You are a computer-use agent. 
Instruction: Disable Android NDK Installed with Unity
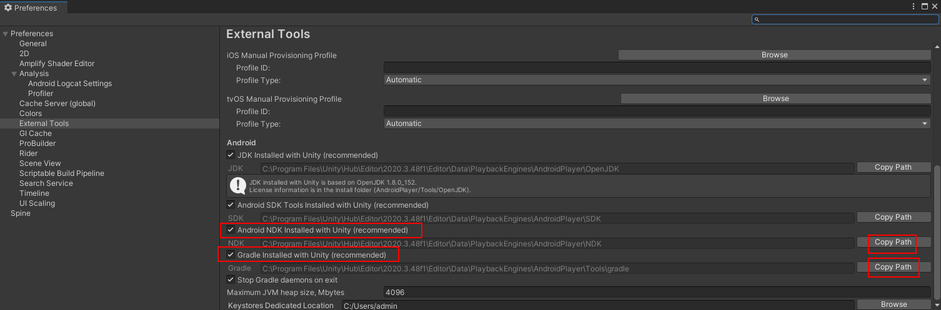(231, 230)
